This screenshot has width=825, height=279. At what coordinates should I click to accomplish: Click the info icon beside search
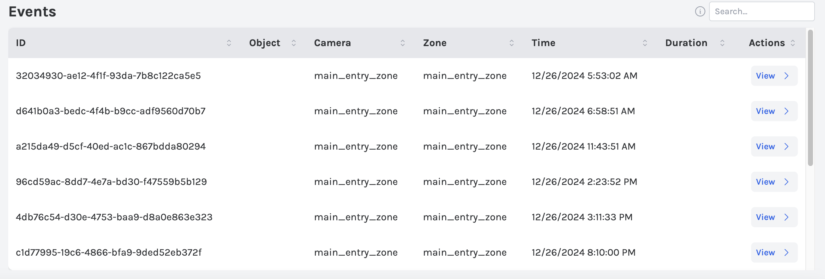700,11
